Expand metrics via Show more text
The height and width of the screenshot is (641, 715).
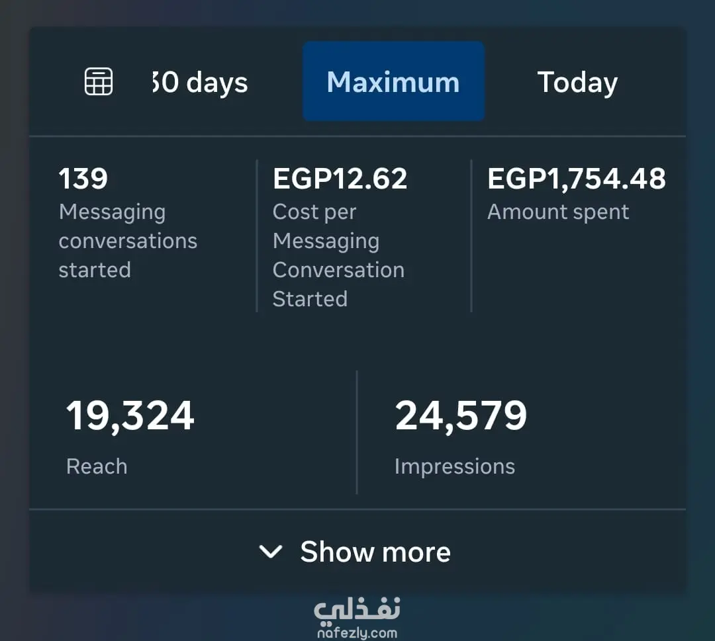(375, 552)
